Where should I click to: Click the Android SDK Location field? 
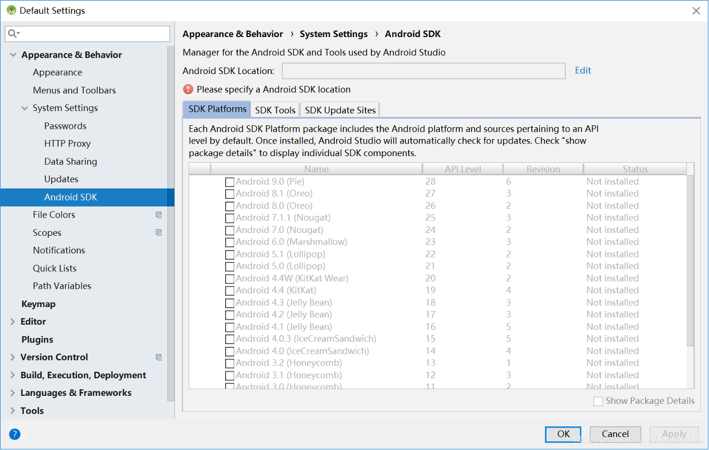tap(423, 71)
